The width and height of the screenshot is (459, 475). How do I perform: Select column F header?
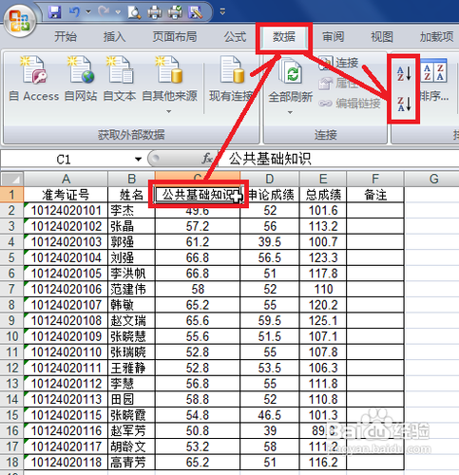(375, 179)
